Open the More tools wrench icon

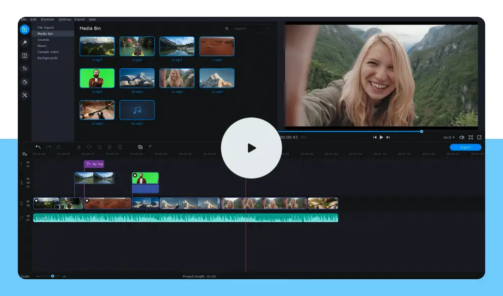(25, 95)
